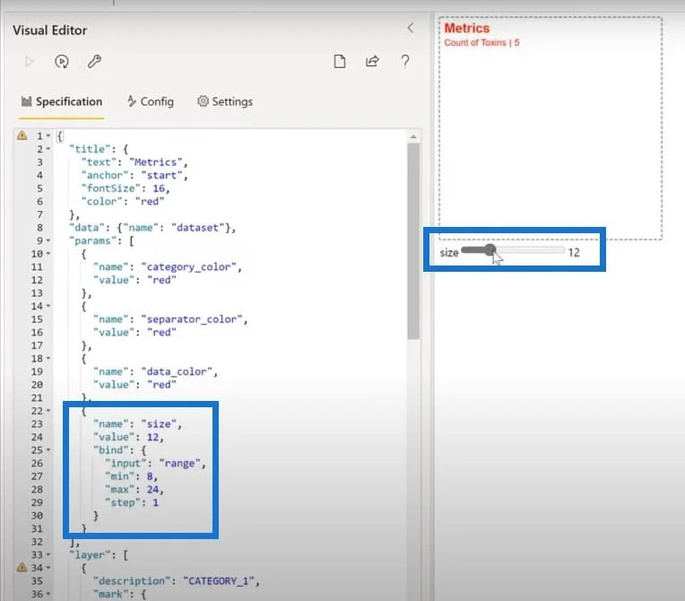The image size is (685, 601).
Task: Fold the size parameter object at line 22
Action: coord(48,411)
